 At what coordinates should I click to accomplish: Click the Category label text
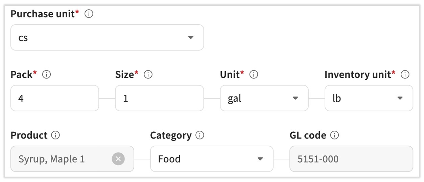171,135
